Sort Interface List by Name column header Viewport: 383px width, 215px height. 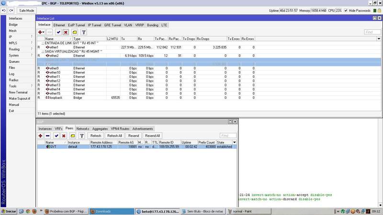tap(58, 39)
